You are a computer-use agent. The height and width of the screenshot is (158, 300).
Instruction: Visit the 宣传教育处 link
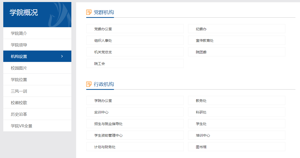[205, 41]
